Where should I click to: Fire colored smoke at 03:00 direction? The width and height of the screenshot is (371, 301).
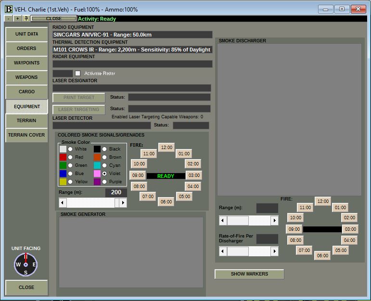(194, 175)
